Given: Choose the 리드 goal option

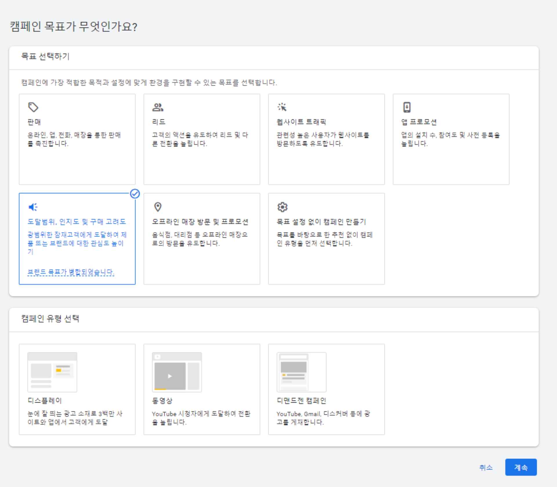Looking at the screenshot, I should click(202, 139).
